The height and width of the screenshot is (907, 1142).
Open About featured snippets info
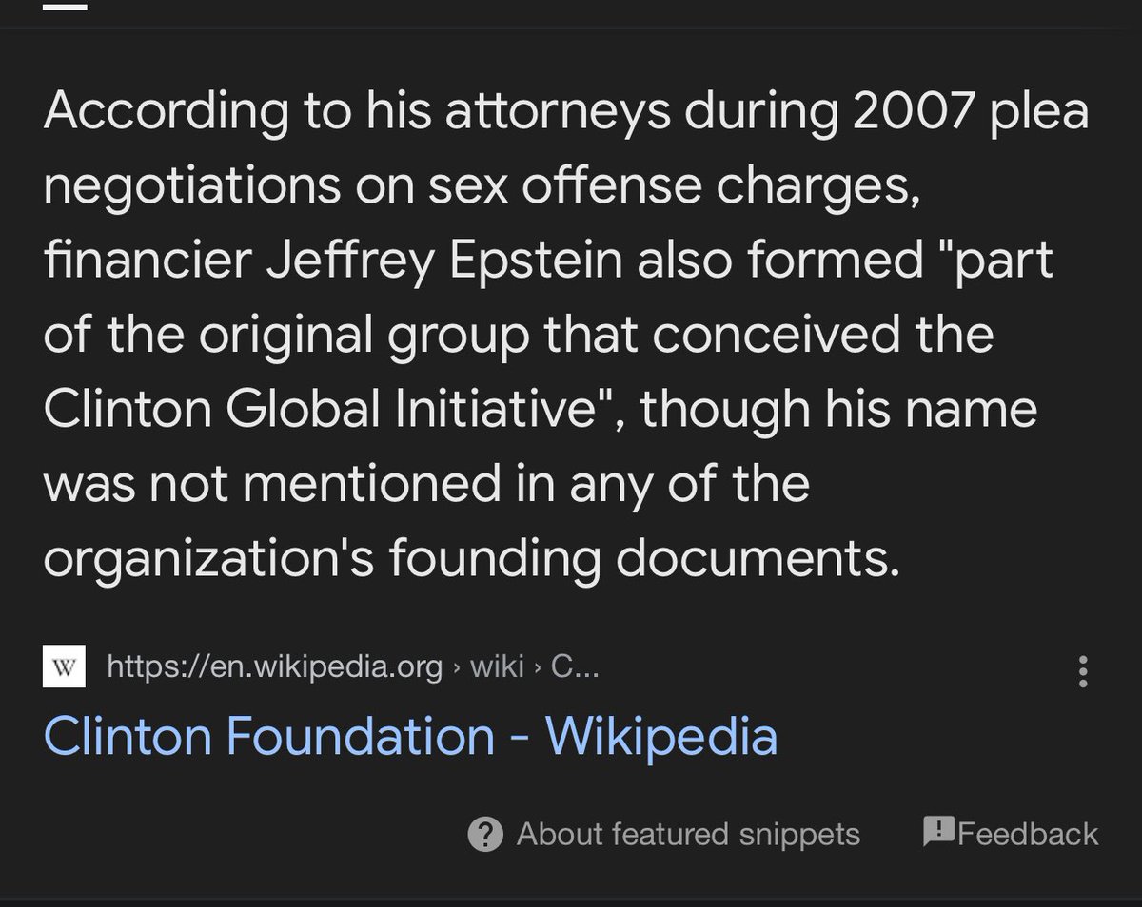[688, 835]
